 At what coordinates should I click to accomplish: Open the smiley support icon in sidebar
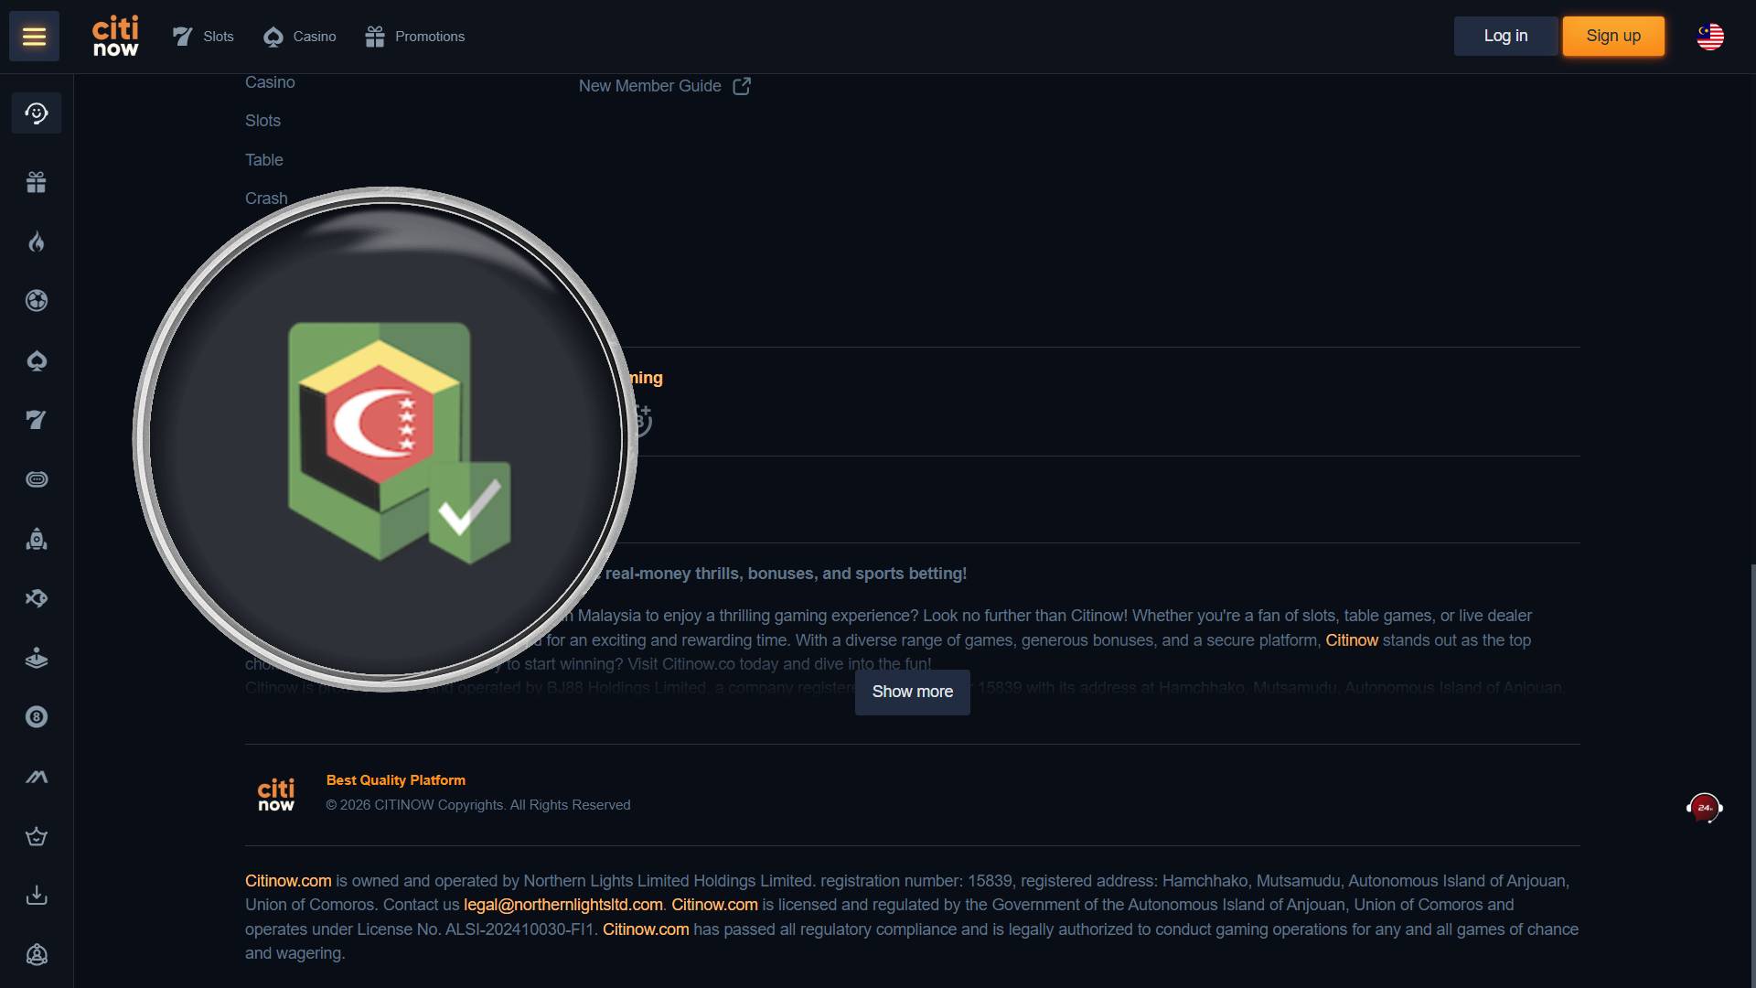coord(37,113)
